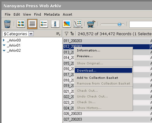
Task: Select Add to Collection Basket
Action: point(97,78)
